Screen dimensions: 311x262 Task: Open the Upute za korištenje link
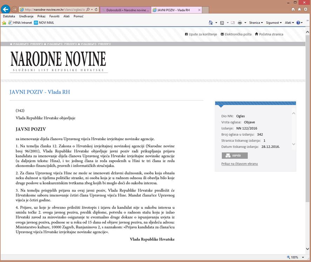click(x=201, y=34)
